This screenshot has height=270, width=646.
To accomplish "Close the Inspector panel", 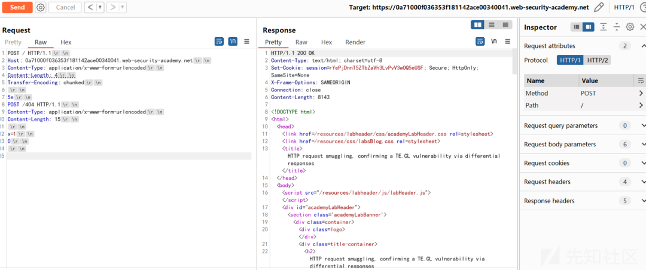I will [642, 27].
